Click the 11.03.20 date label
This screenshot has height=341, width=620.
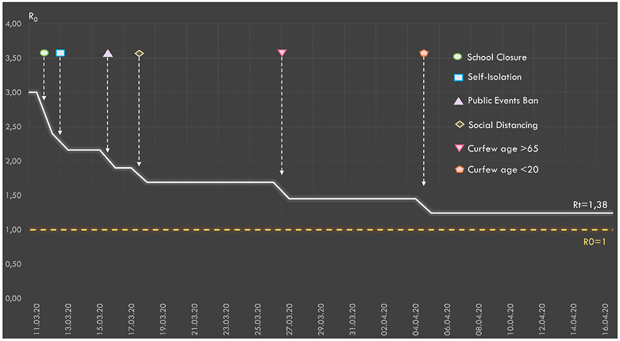click(x=37, y=319)
